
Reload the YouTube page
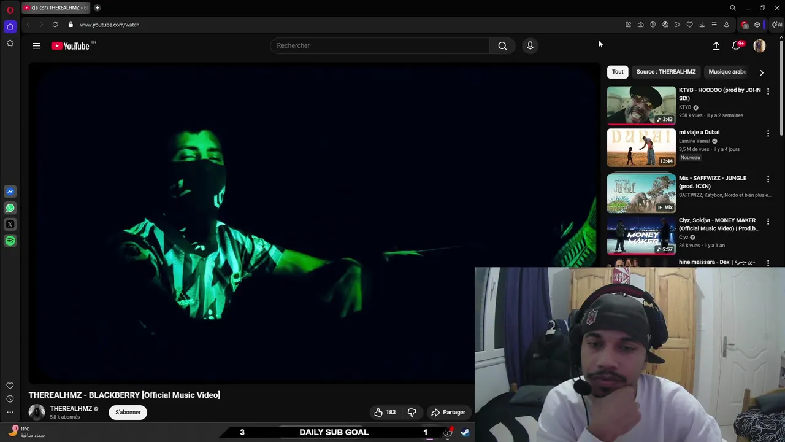[55, 25]
